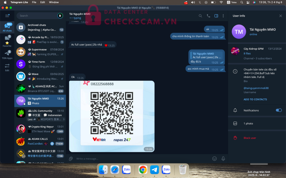286x178 pixels.
Task: Open the Supermeow chat
Action: [x=40, y=52]
